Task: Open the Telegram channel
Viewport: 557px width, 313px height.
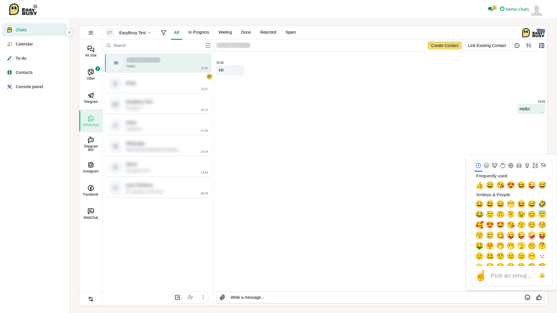Action: (91, 98)
